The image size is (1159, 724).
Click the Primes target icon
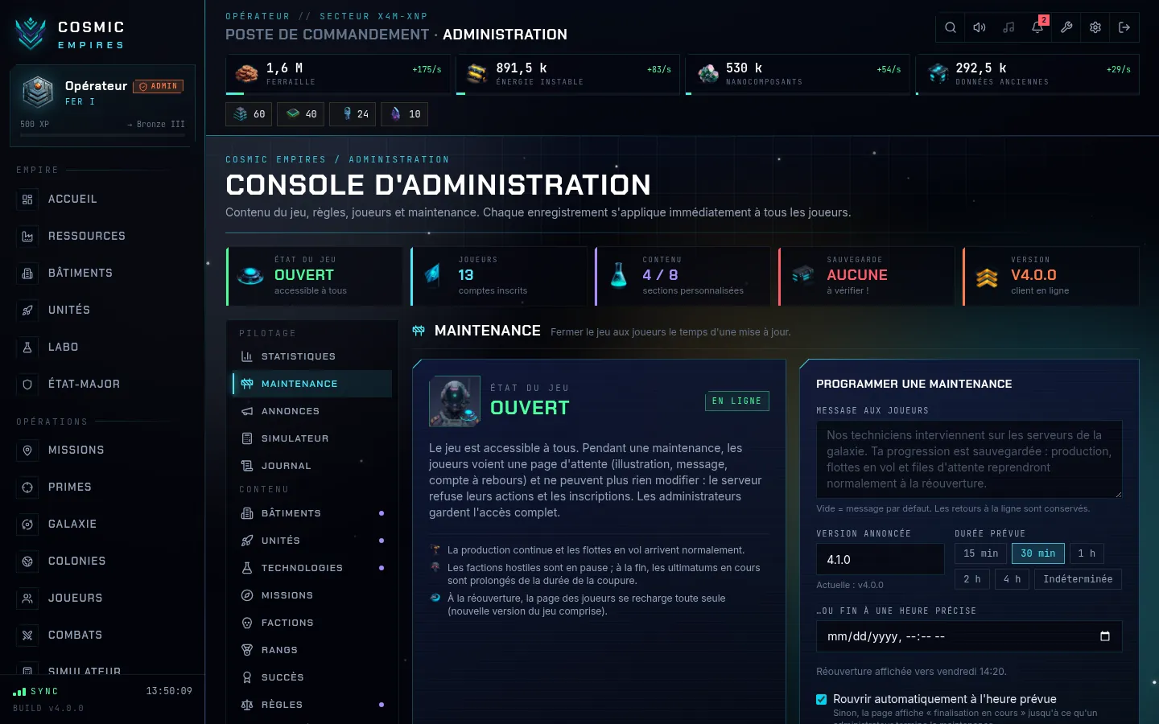click(x=27, y=487)
